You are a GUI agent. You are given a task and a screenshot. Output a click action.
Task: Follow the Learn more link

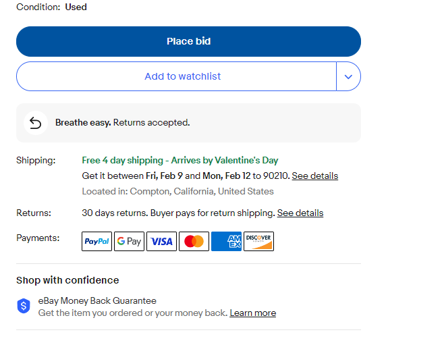(x=252, y=313)
